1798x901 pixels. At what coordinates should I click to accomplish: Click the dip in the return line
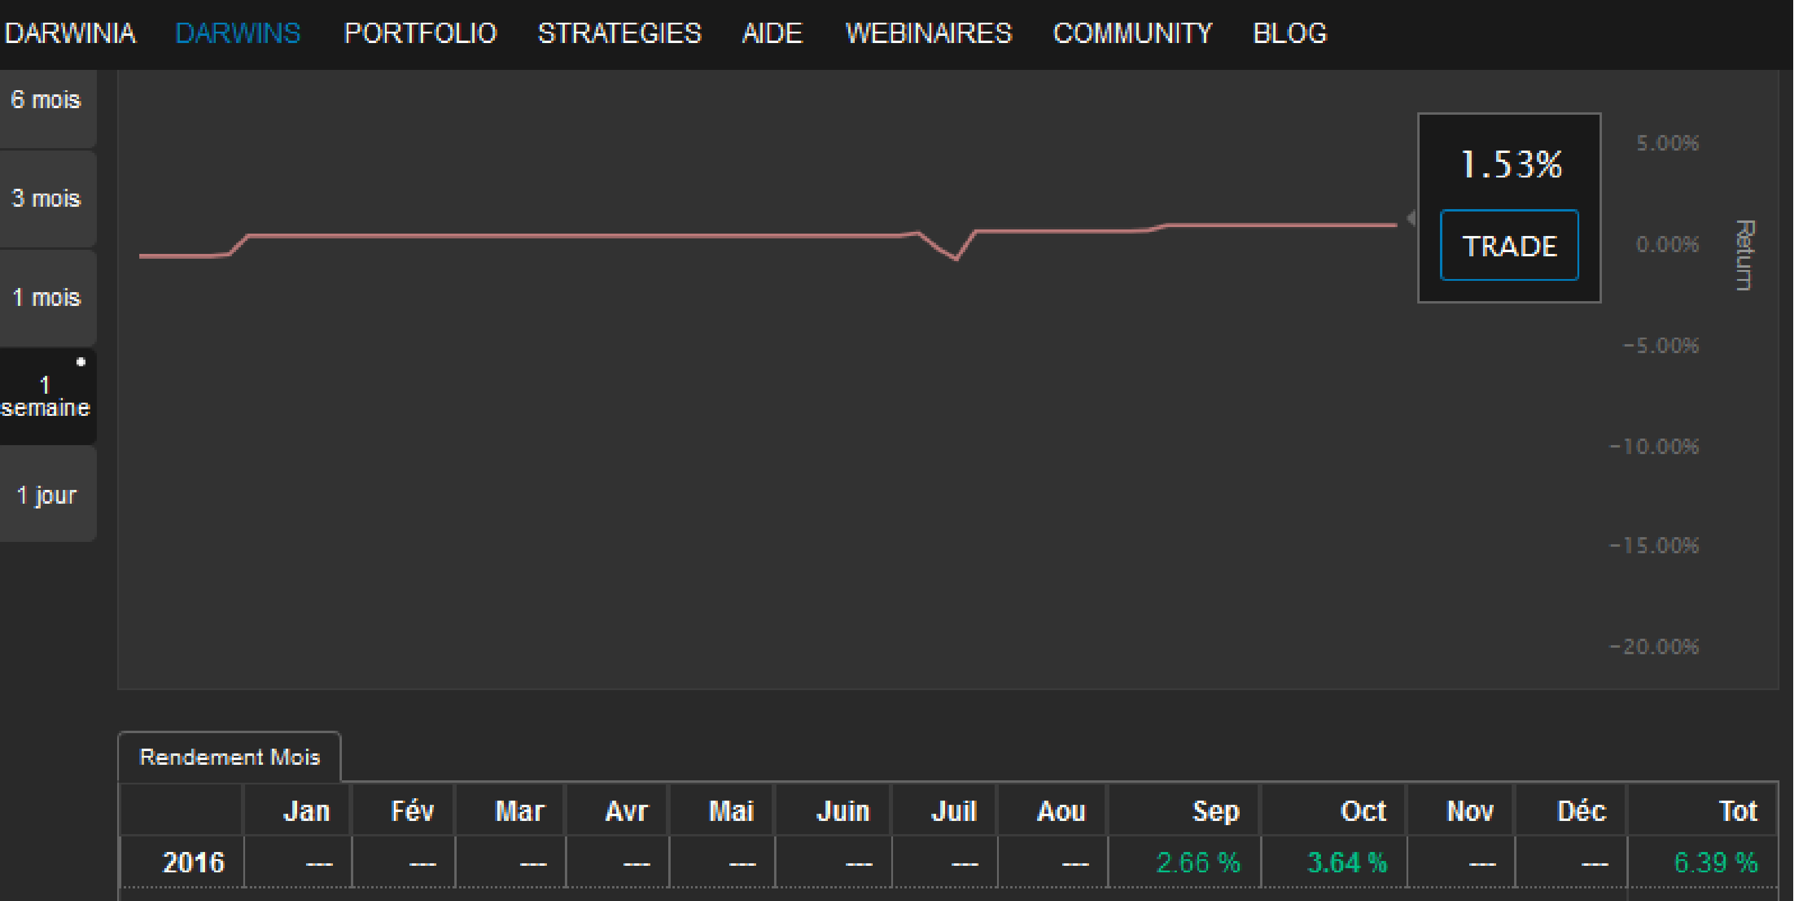coord(955,259)
